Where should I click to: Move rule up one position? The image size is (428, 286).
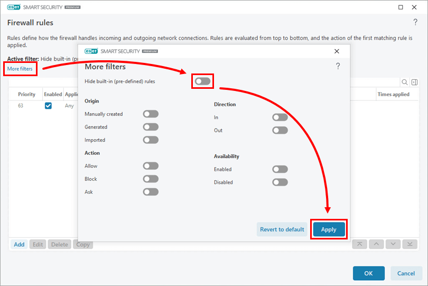(x=376, y=244)
